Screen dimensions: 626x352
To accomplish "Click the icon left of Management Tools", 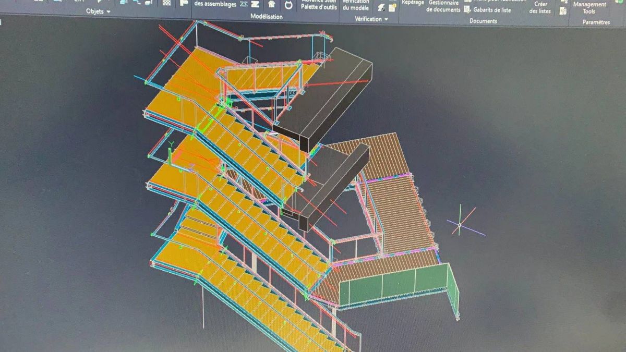I will (x=563, y=10).
